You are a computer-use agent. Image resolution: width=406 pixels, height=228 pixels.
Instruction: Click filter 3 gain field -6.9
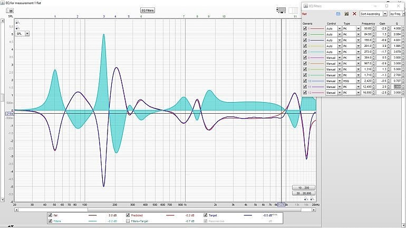coord(382,40)
